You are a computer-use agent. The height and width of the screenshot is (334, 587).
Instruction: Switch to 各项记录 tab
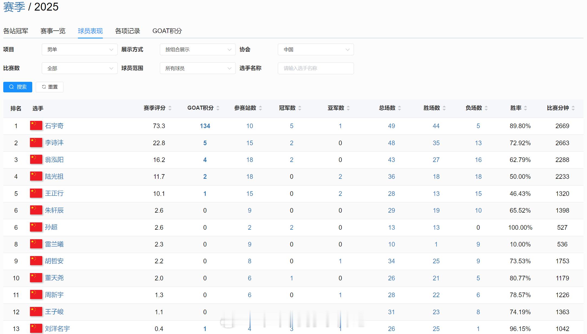(127, 31)
